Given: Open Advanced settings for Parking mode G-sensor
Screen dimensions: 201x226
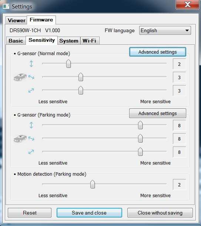Looking at the screenshot, I should 158,114.
